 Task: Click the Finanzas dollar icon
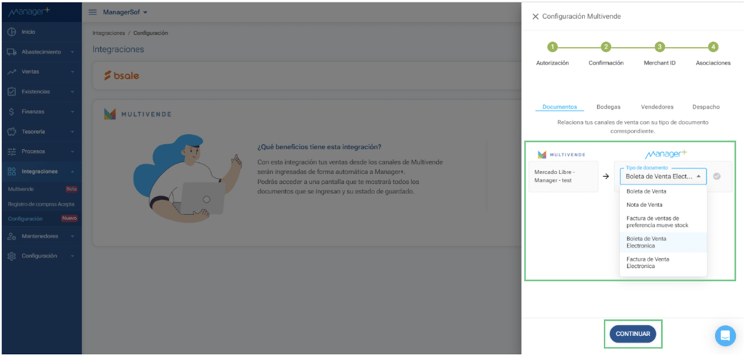[x=12, y=112]
